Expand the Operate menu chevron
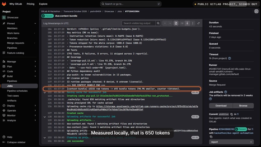Screen dimensions: 261x147 click(x=35, y=110)
